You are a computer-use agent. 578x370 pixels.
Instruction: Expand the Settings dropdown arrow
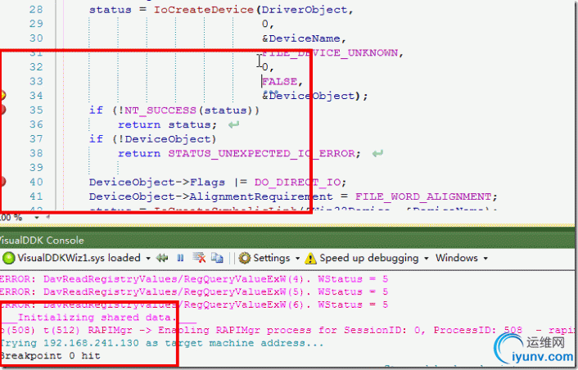tap(297, 259)
